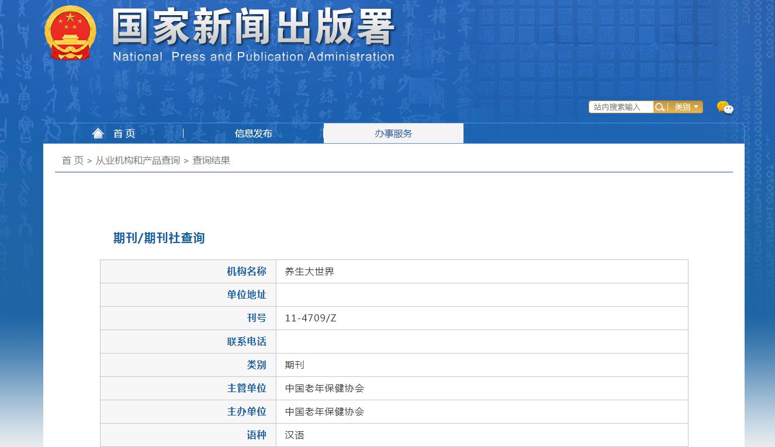Screen dimensions: 775x447
Task: Click the home icon beside 首页
Action: 98,133
